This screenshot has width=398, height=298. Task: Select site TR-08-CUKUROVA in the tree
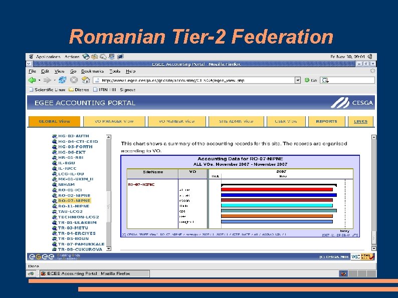pyautogui.click(x=80, y=249)
